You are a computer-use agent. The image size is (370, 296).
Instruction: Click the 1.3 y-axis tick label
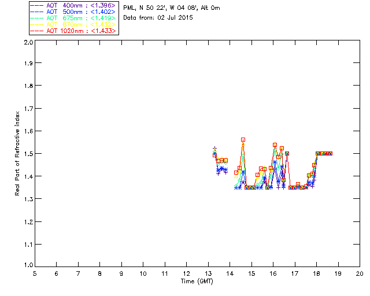tap(28, 199)
